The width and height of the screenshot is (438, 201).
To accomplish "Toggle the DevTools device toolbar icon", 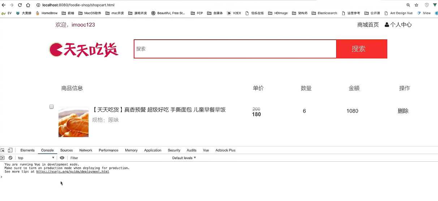I will 10,150.
